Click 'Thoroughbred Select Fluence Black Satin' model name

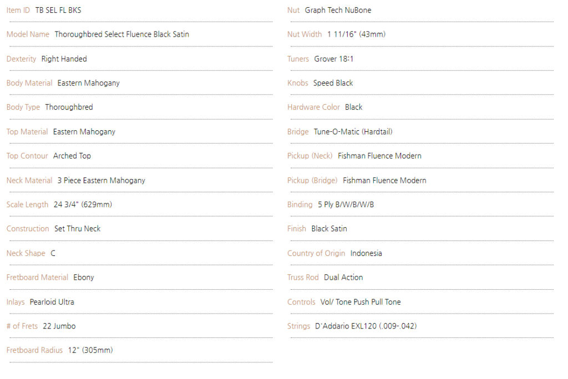pos(121,34)
